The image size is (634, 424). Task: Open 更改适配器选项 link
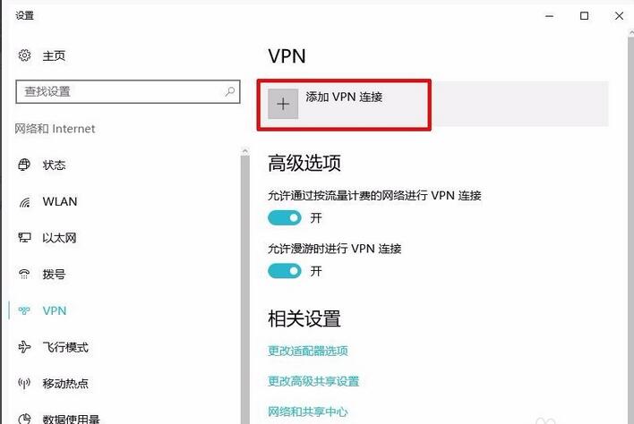[308, 351]
